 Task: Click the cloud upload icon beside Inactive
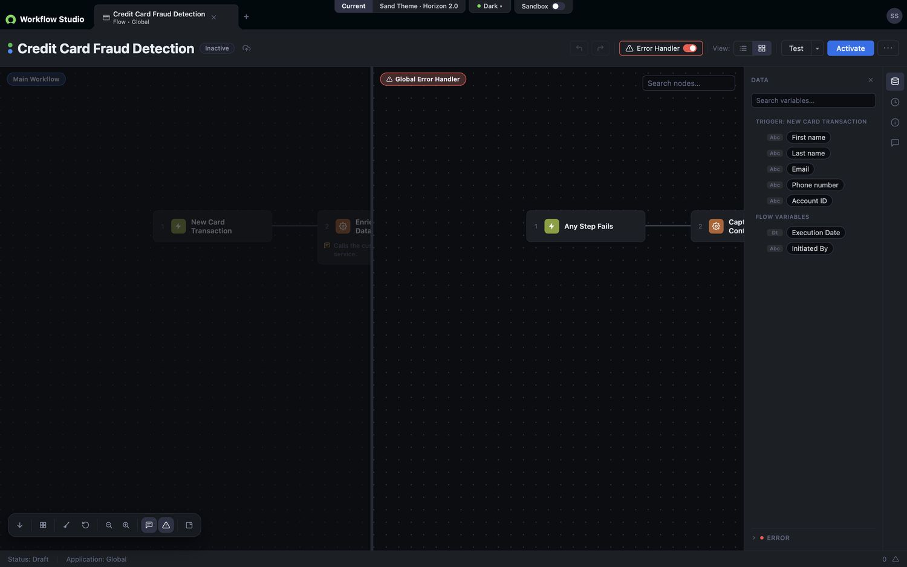(x=246, y=48)
